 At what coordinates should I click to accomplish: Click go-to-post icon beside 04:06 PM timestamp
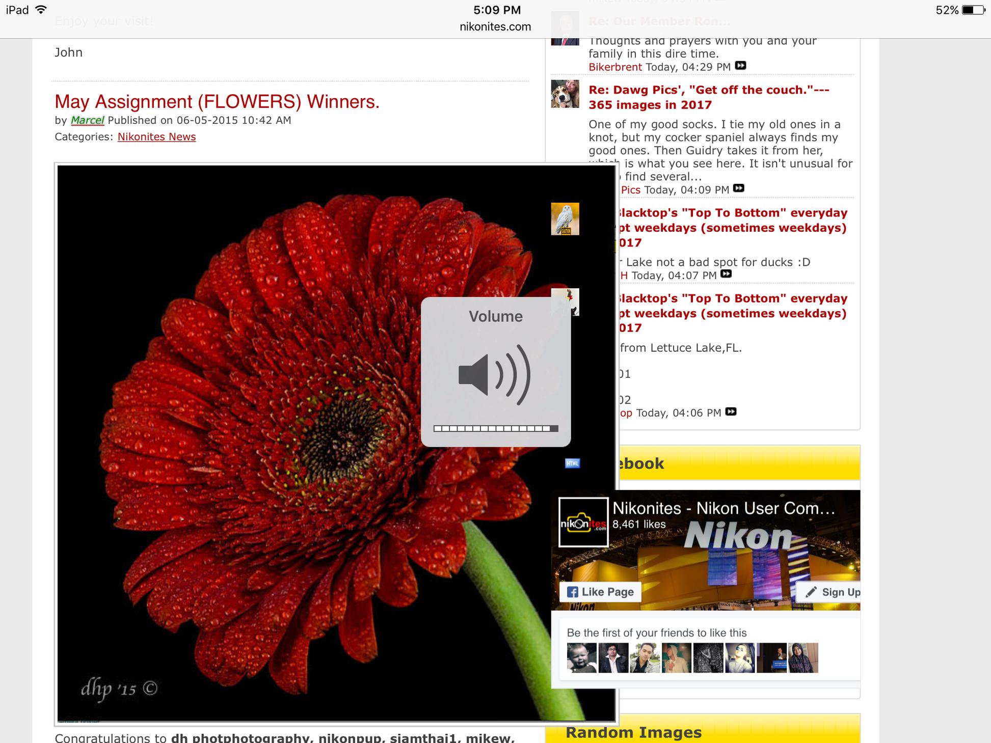click(731, 411)
